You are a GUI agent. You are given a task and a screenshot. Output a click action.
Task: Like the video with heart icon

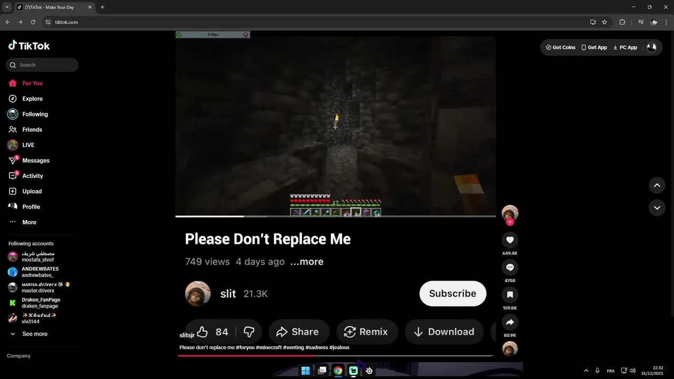(x=510, y=240)
